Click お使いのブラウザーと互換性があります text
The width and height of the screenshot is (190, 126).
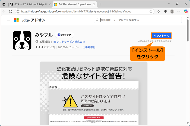[155, 41]
